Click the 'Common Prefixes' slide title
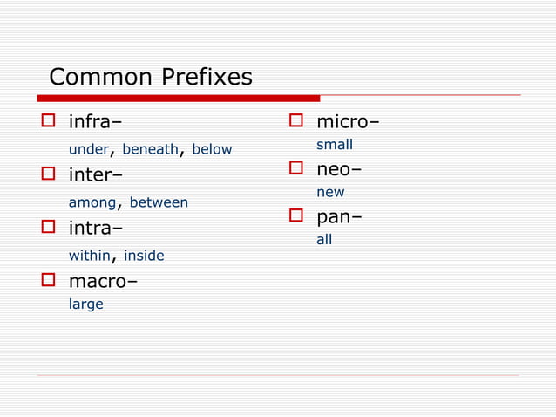 click(x=151, y=78)
